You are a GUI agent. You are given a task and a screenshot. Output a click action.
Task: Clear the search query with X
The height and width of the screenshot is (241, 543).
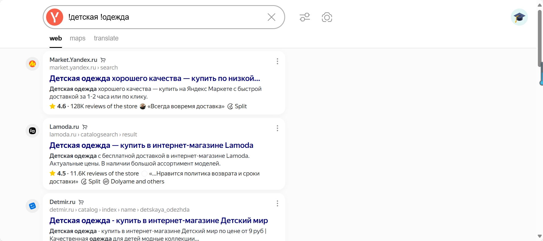pyautogui.click(x=271, y=17)
